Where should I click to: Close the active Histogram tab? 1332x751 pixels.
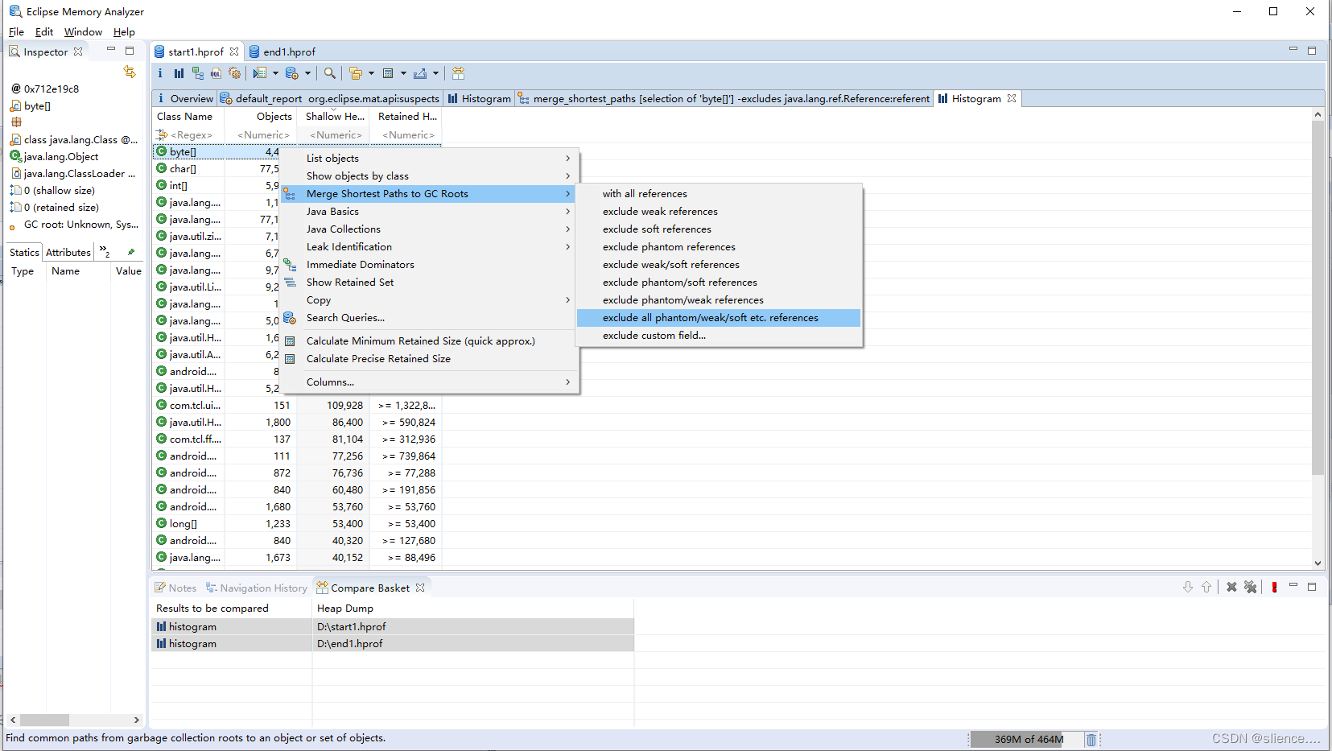1012,98
